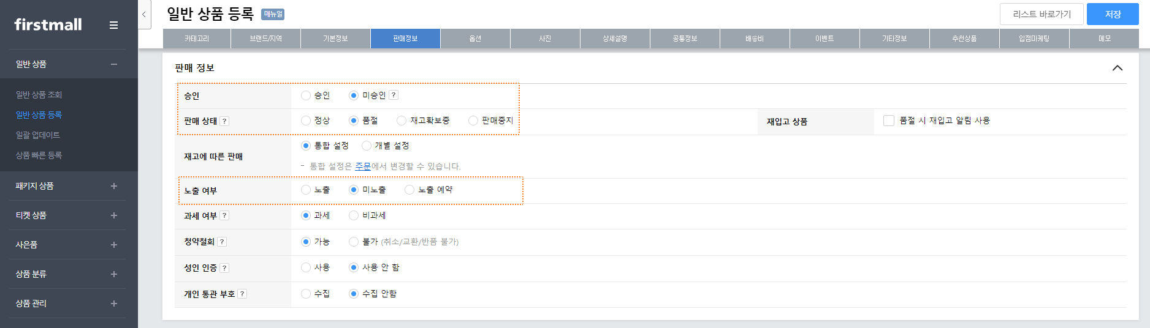The height and width of the screenshot is (328, 1150).
Task: Collapse the 판매 정보 section chevron
Action: pyautogui.click(x=1117, y=68)
